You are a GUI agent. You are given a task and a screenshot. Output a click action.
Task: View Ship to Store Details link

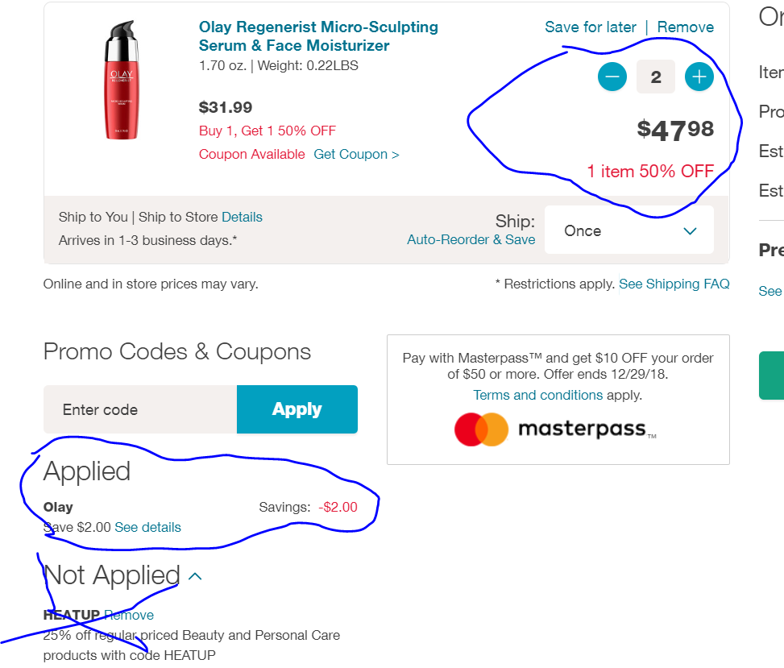click(242, 217)
